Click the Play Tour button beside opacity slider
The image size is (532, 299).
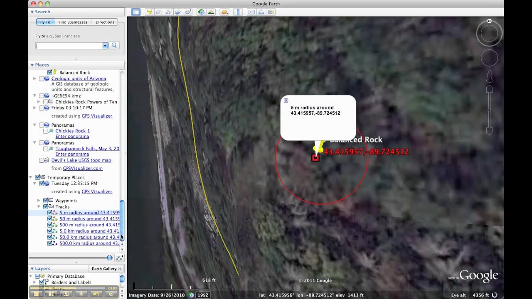[x=119, y=257]
